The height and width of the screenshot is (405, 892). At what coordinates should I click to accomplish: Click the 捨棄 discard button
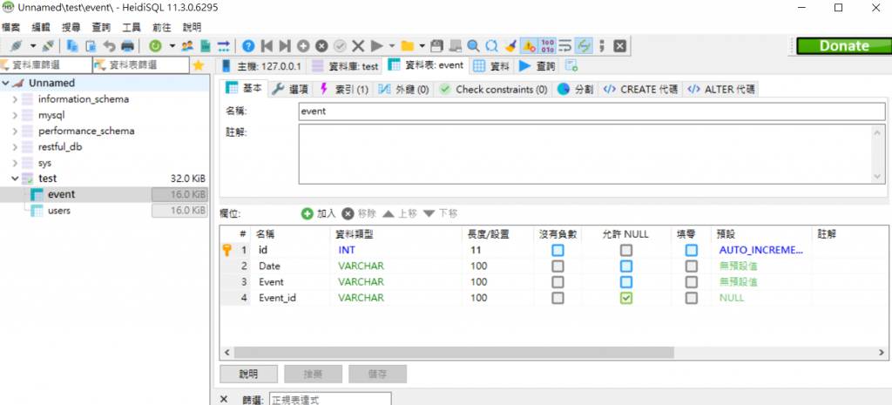(313, 374)
